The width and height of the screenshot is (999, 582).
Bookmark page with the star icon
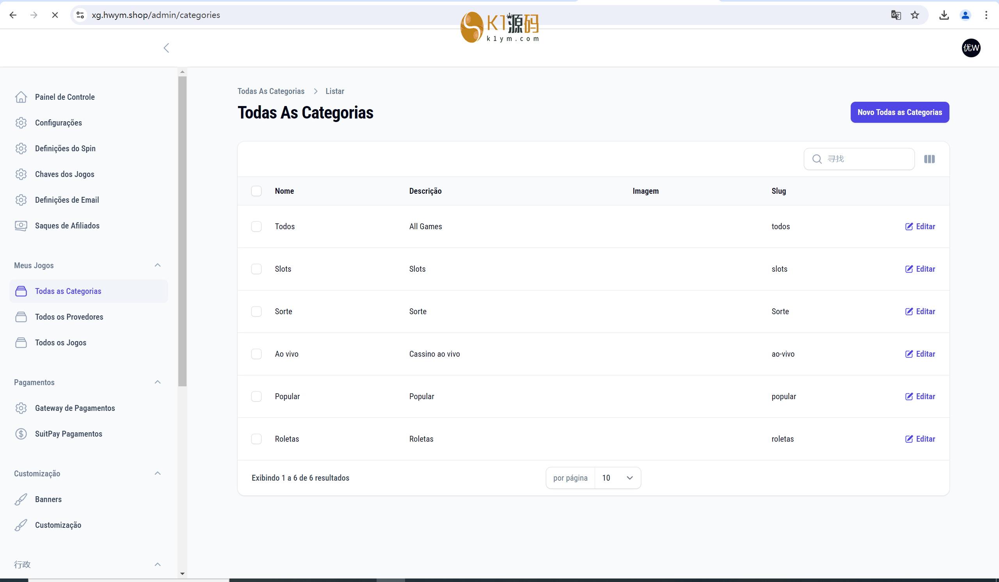pos(915,15)
